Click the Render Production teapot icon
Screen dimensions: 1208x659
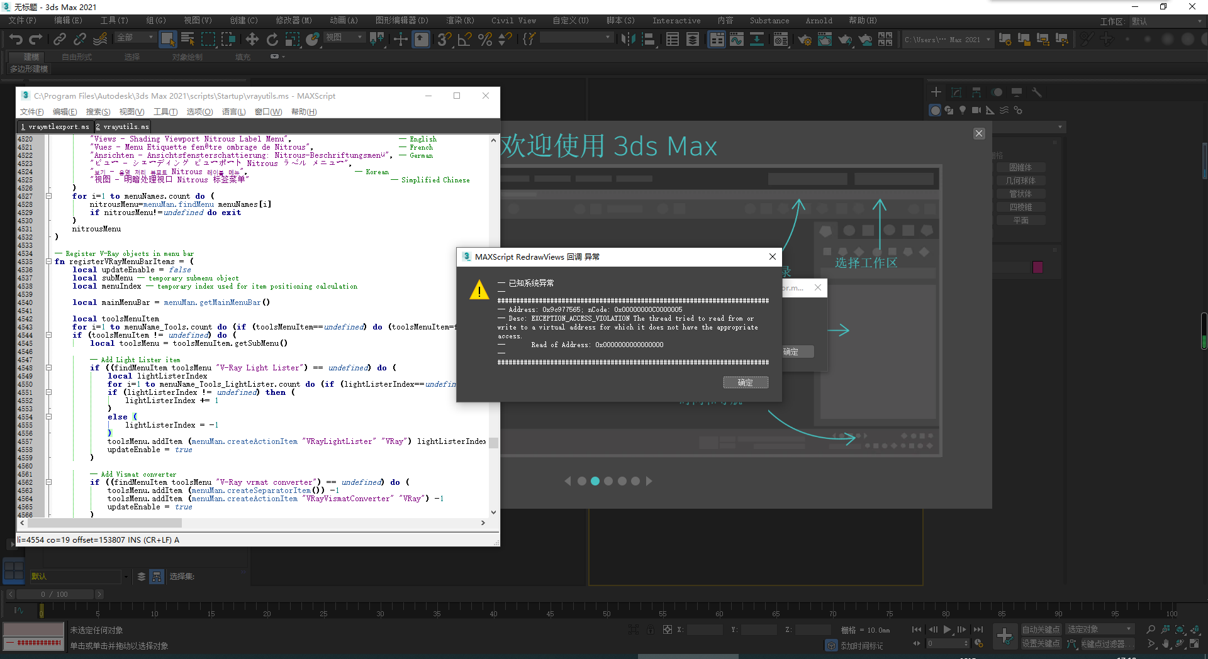coord(845,39)
